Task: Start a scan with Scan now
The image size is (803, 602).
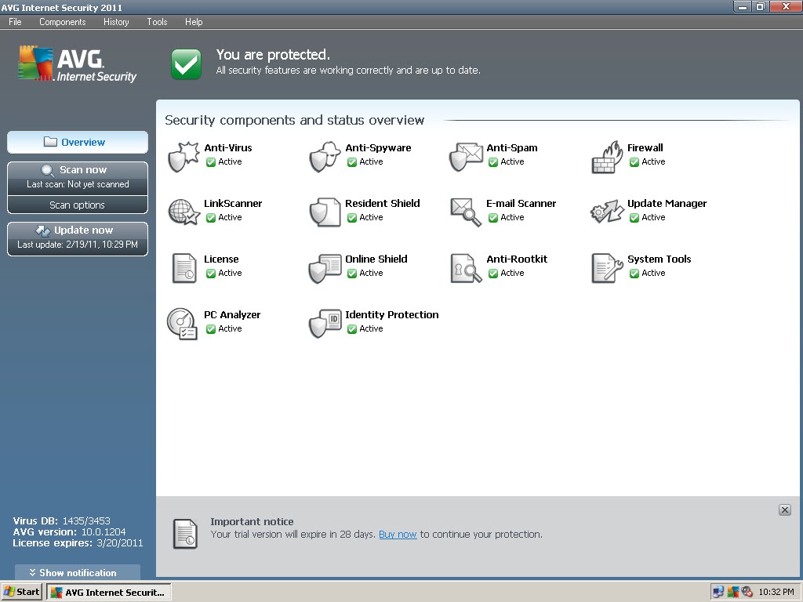Action: (x=78, y=176)
